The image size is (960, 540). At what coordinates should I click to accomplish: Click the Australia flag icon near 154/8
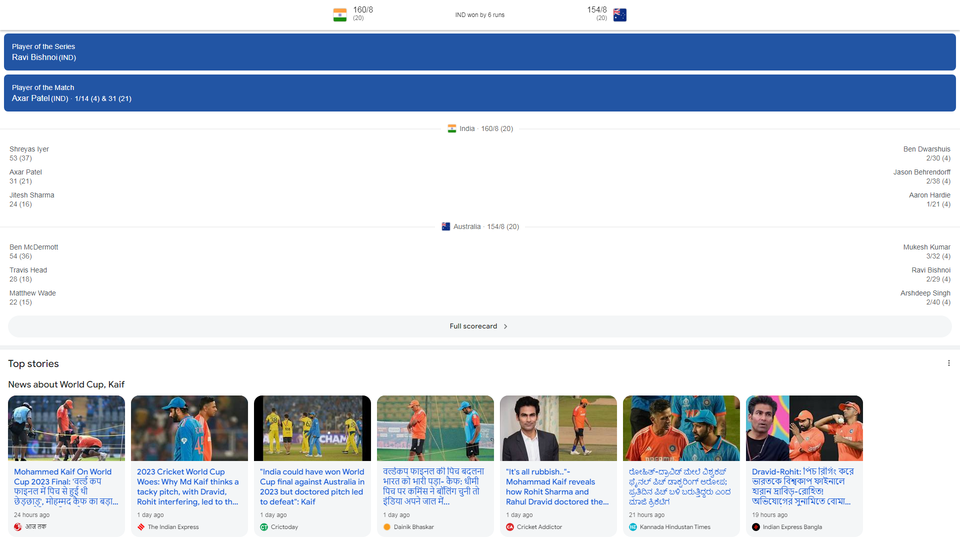click(x=619, y=14)
